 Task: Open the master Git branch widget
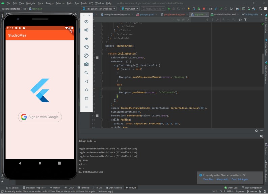coord(252,191)
